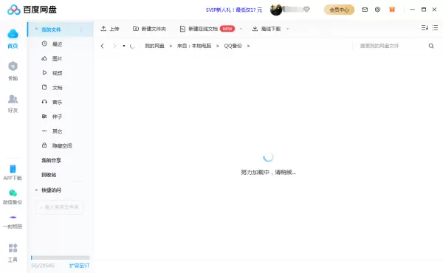Click 离线下载 offline download button
Viewport: 443px width, 273px height.
267,29
